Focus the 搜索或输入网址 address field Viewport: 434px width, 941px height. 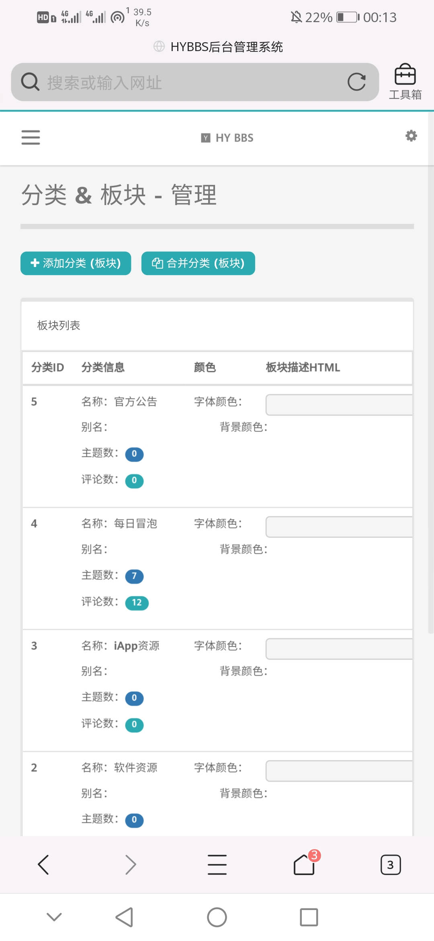pos(193,83)
